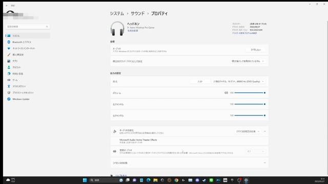Click the 右チャンネル slider
Viewport: 328px width, 184px height.
click(250, 116)
